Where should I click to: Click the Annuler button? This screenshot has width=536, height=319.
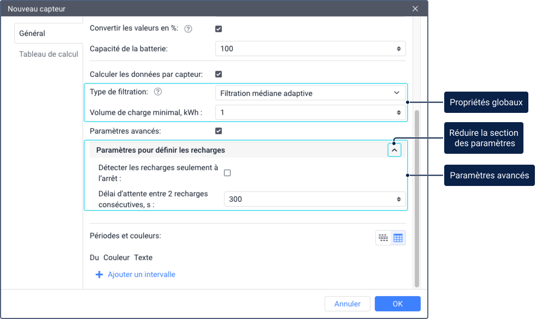coord(347,304)
